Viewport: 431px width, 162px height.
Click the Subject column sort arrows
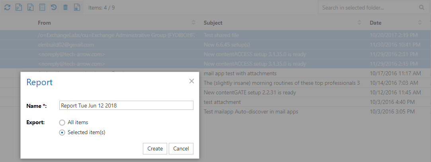click(x=359, y=23)
